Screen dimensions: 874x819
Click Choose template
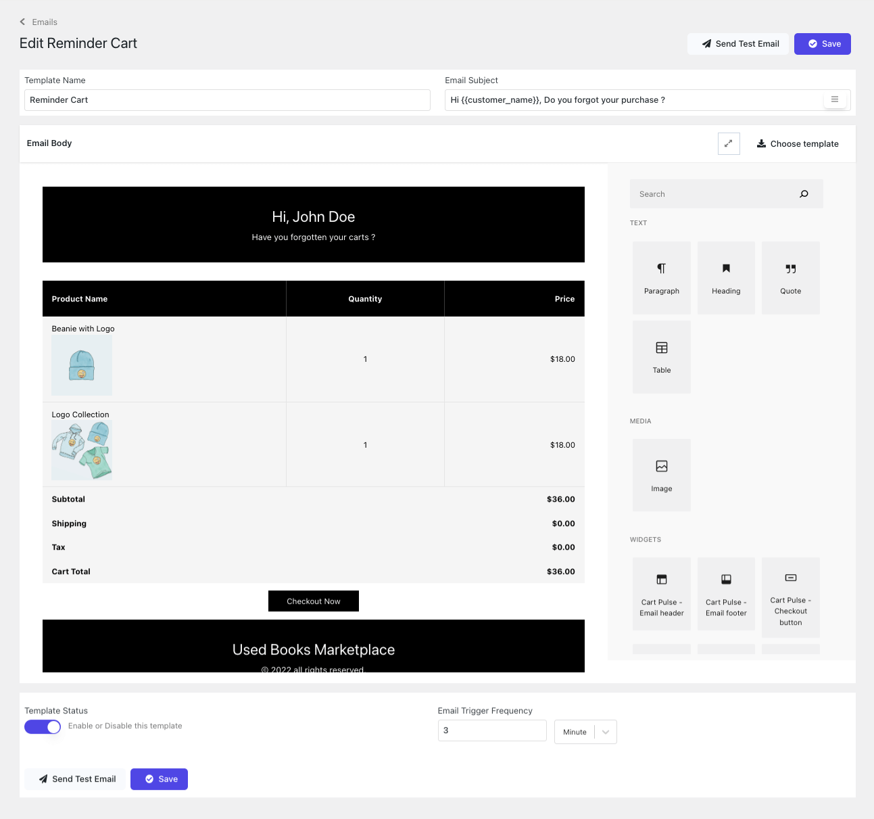click(x=797, y=143)
